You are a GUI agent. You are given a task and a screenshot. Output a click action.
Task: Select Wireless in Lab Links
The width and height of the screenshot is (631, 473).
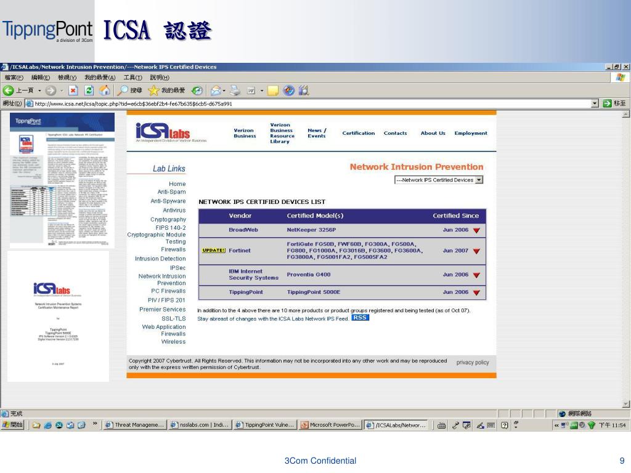(173, 341)
